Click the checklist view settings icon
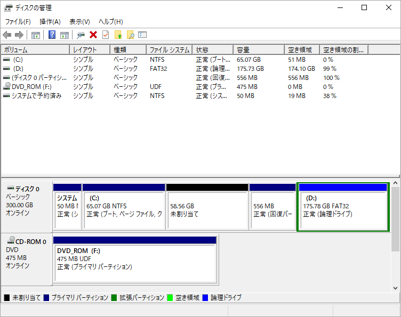401x317 pixels. tap(142, 35)
